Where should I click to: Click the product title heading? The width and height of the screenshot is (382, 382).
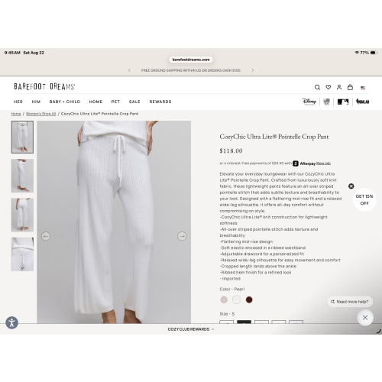pyautogui.click(x=274, y=137)
